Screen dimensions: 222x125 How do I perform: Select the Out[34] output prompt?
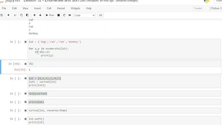pos(20,70)
